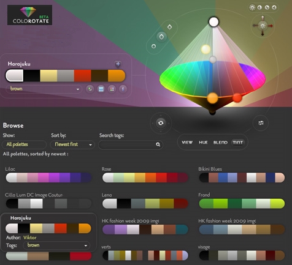This screenshot has height=265, width=292.
Task: Expand the Newest first sort dropdown
Action: click(72, 144)
